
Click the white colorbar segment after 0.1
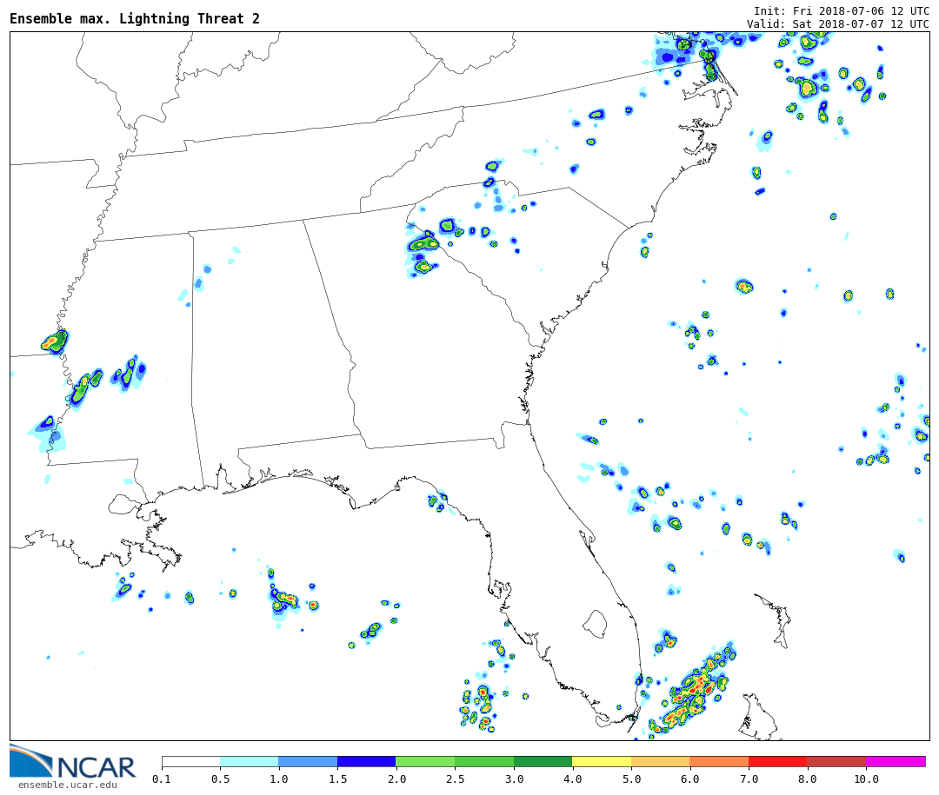191,761
